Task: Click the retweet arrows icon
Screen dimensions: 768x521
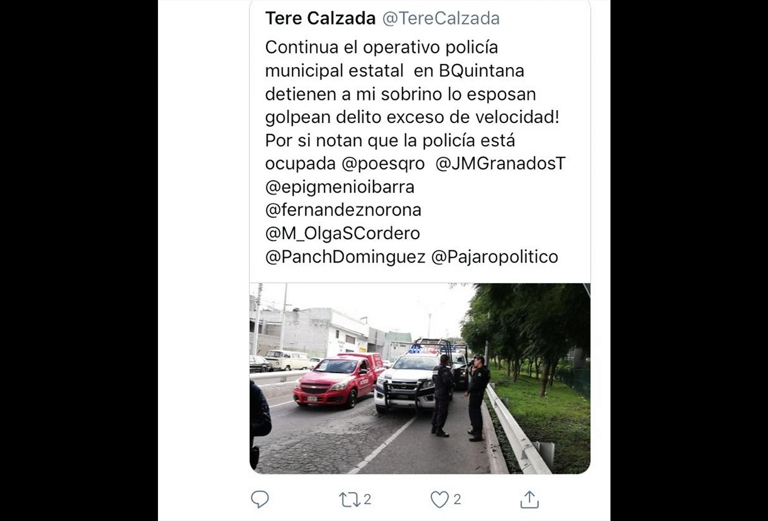Action: 349,500
